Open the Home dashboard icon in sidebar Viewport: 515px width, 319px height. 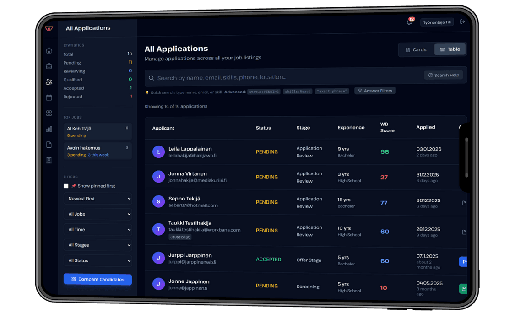pyautogui.click(x=49, y=50)
